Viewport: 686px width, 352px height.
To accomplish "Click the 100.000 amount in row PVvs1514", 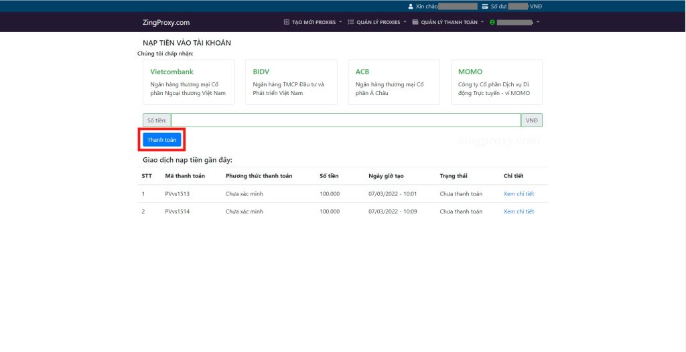I will point(330,211).
